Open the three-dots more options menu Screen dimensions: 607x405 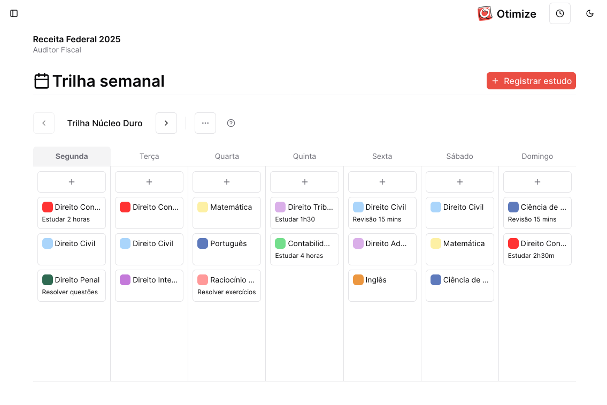tap(205, 123)
